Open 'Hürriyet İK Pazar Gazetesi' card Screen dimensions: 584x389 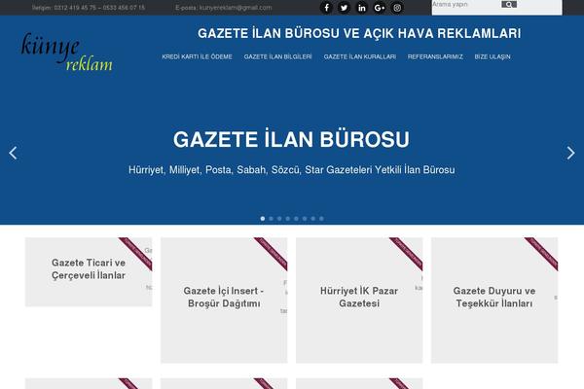(x=359, y=301)
